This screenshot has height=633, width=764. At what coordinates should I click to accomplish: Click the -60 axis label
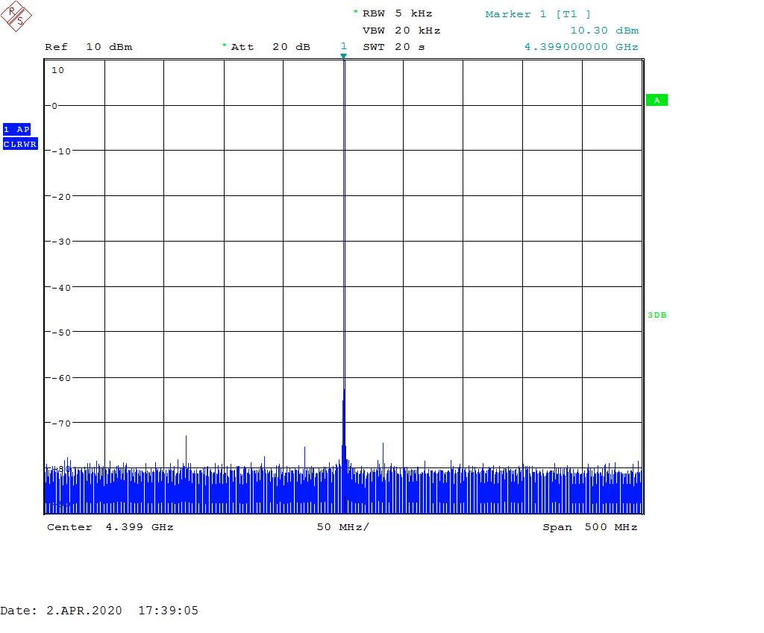[x=61, y=378]
